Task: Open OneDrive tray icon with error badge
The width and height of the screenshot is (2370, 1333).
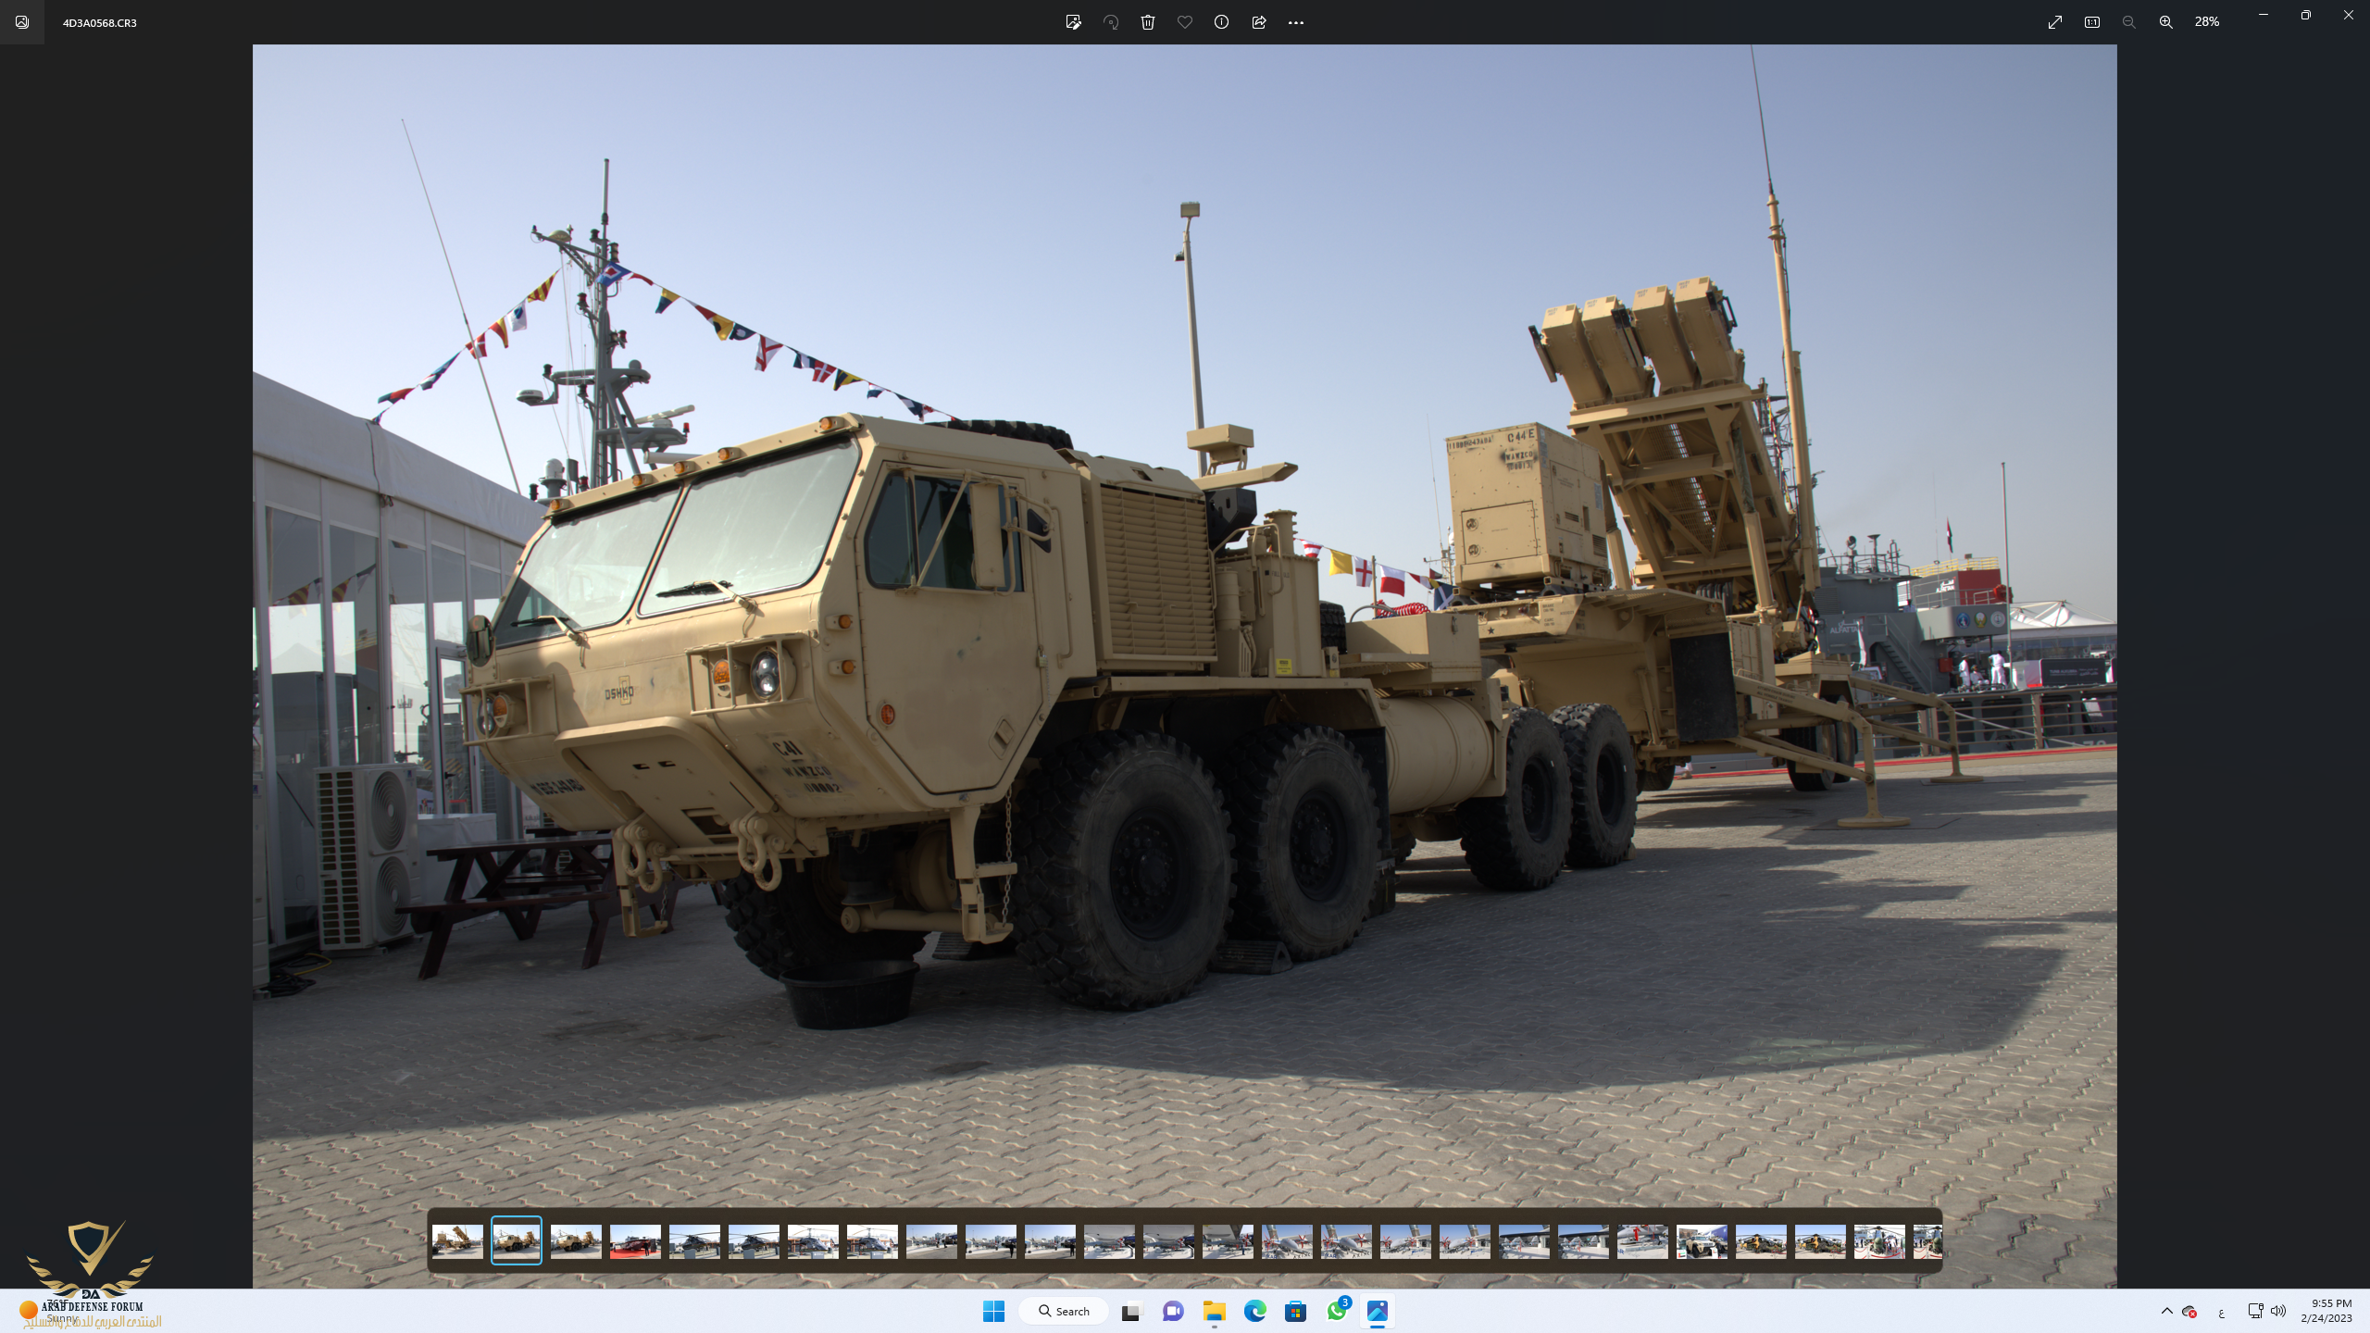Action: pos(2189,1311)
